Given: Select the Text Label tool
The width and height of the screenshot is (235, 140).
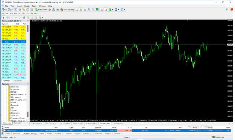Looking at the screenshot, I should (x=36, y=18).
